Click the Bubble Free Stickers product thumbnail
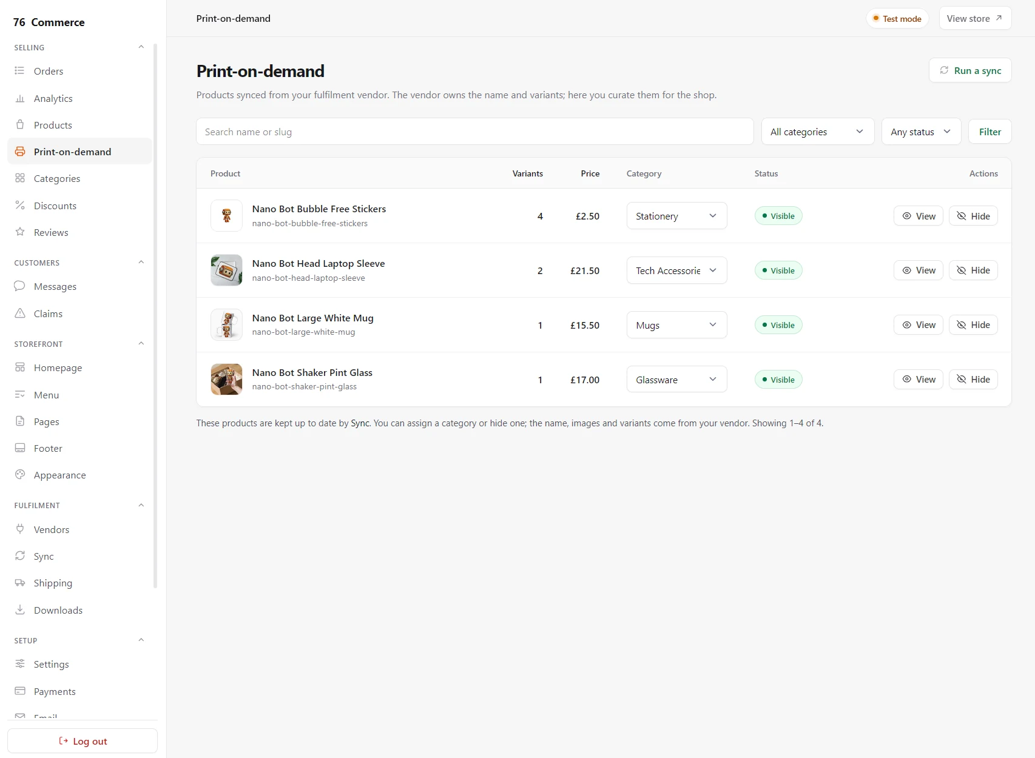Viewport: 1035px width, 758px height. click(x=226, y=216)
